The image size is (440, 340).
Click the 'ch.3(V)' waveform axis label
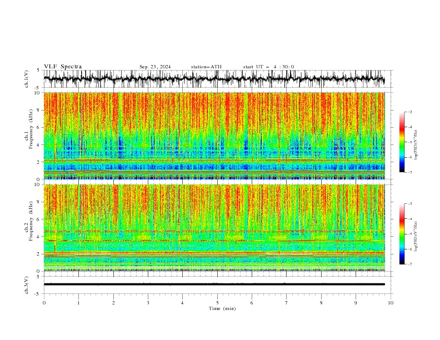pyautogui.click(x=27, y=285)
